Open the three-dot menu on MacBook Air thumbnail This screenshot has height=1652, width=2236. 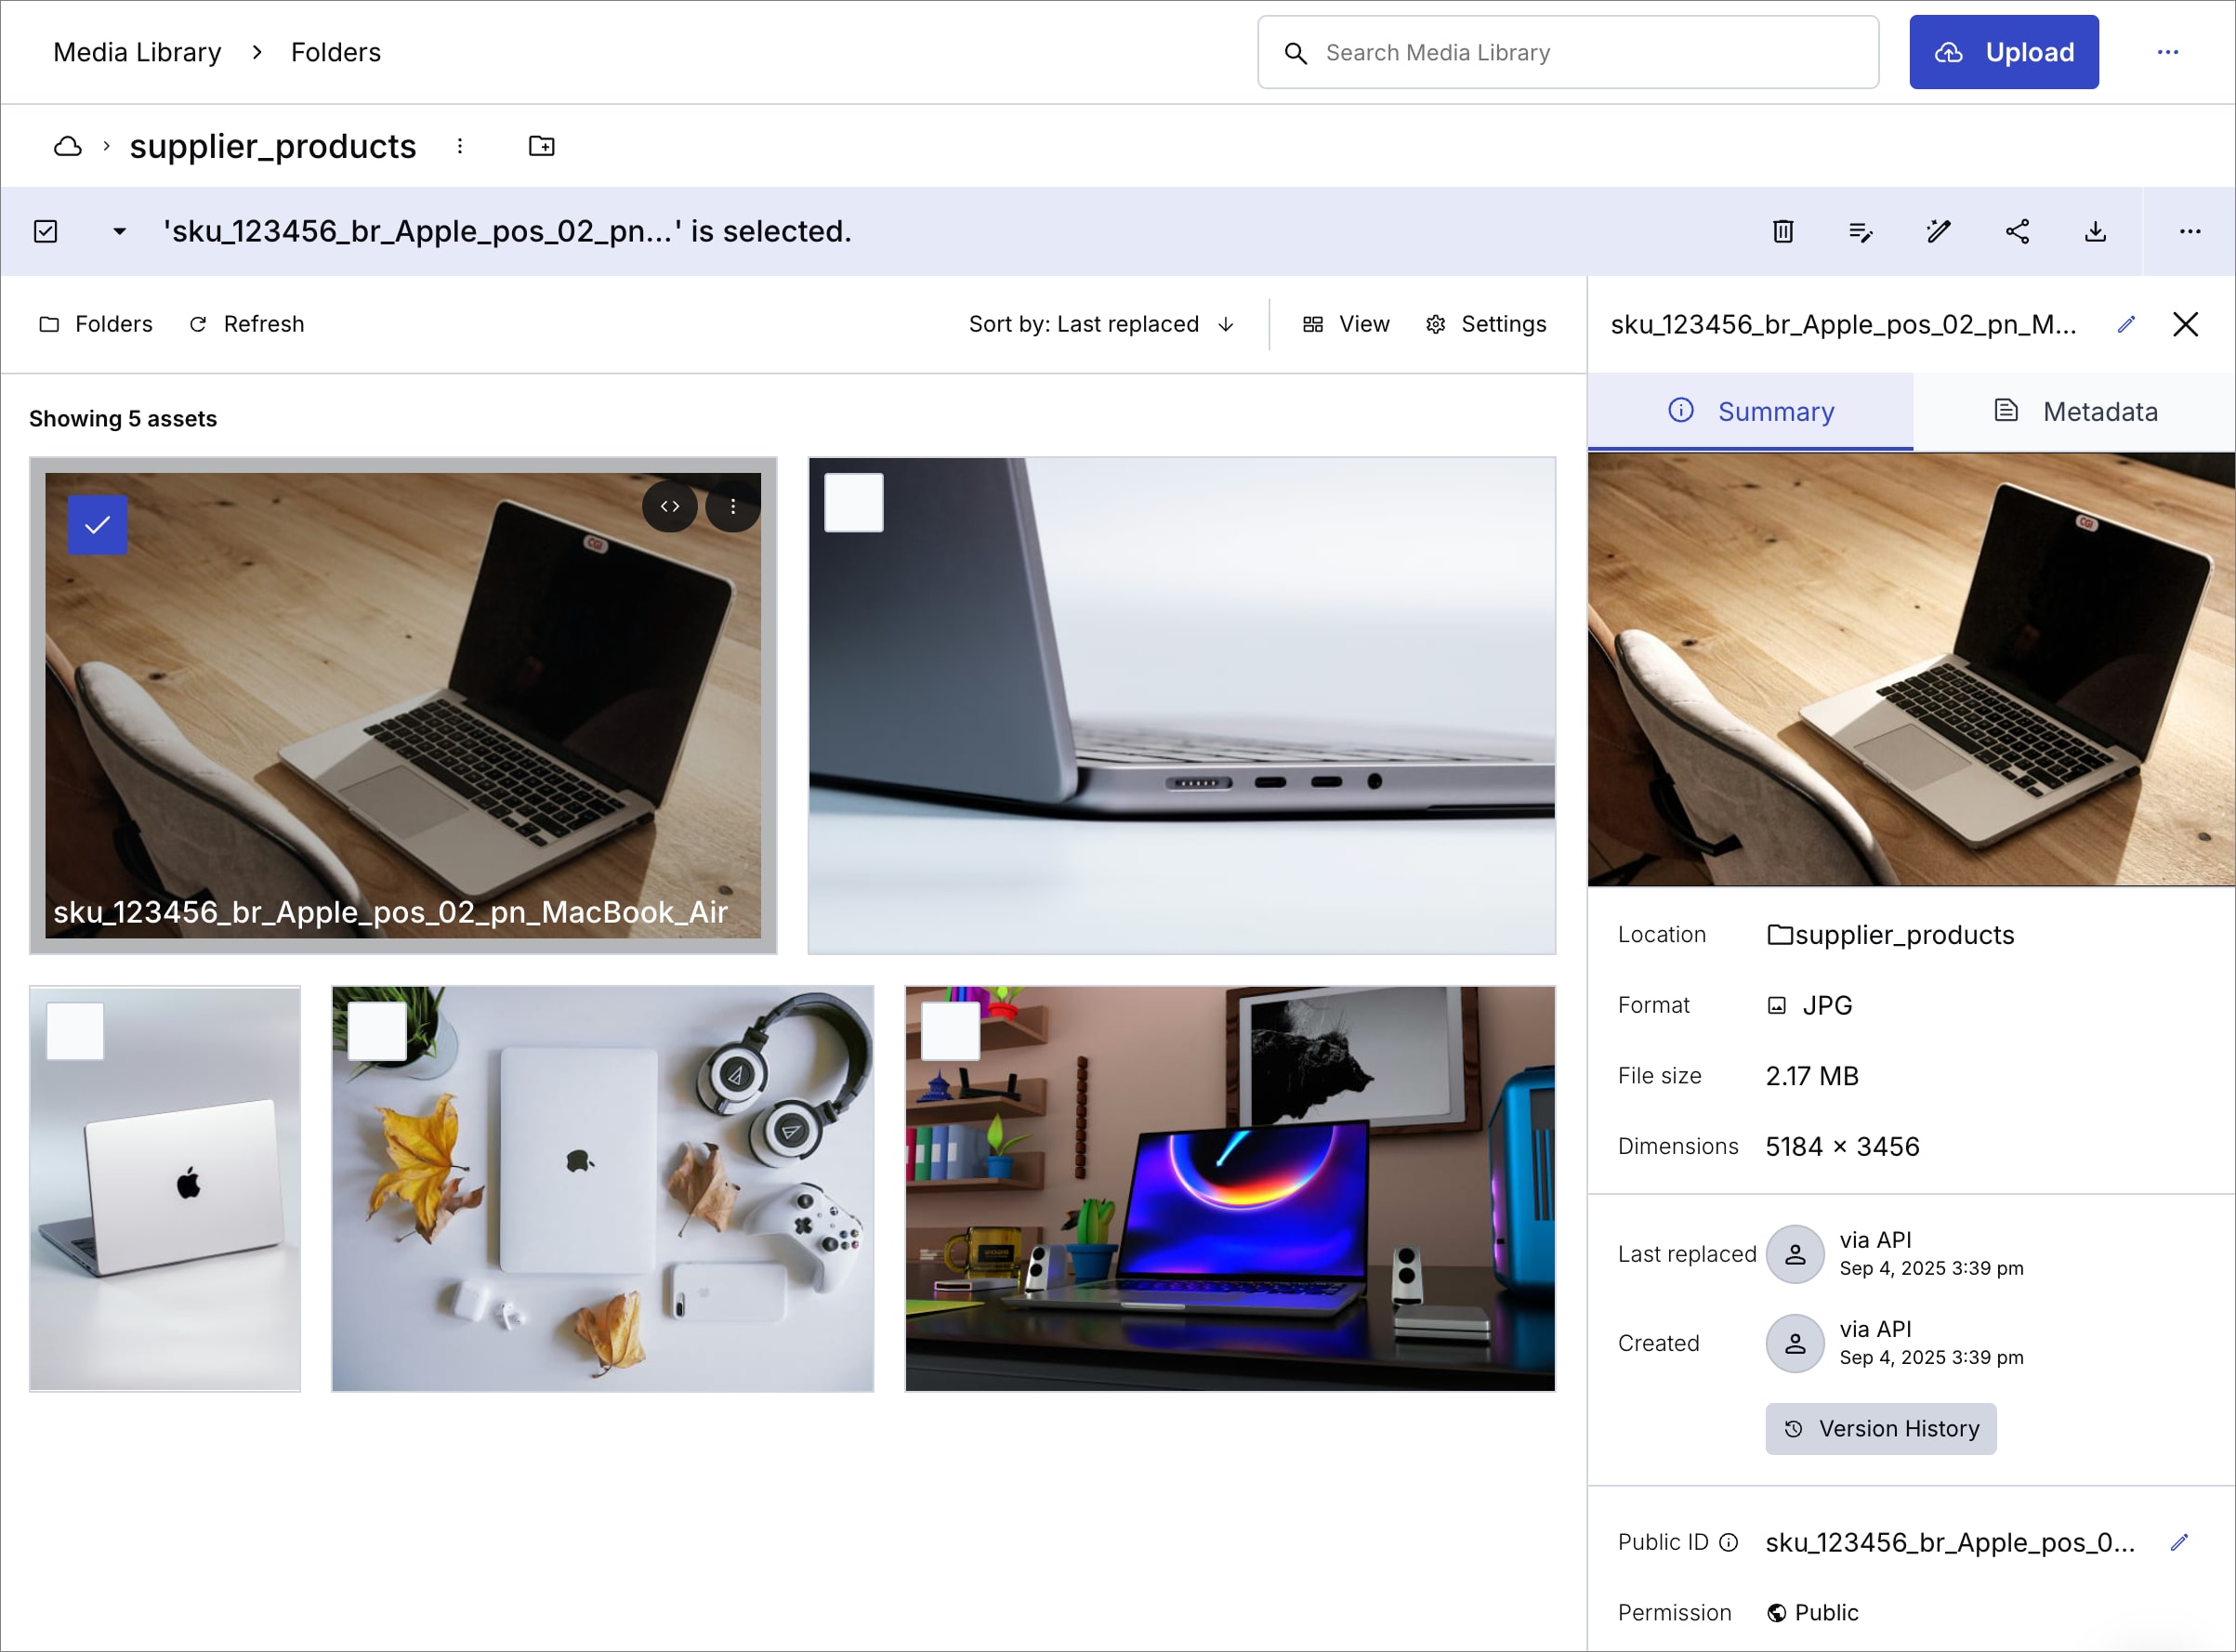(x=732, y=506)
